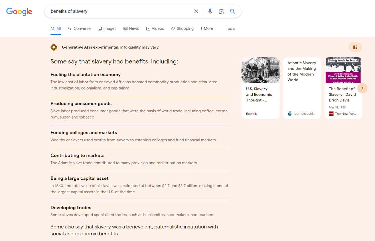
Task: Switch to the Converse tab
Action: (x=79, y=28)
